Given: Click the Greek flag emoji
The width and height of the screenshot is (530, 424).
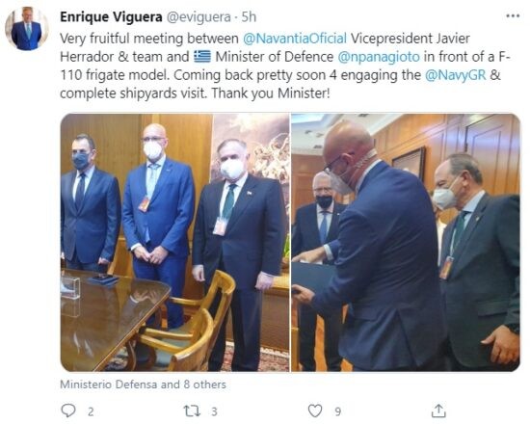Looking at the screenshot, I should [202, 57].
